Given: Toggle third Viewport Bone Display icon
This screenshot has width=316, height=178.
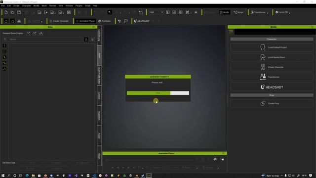Looking at the screenshot, I should [x=41, y=33].
